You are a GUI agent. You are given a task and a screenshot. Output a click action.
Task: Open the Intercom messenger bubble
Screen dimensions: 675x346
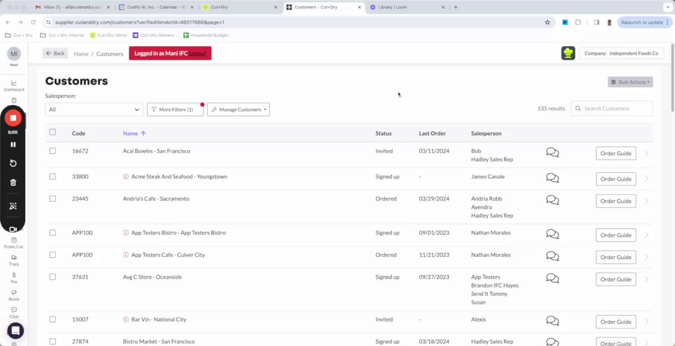(x=15, y=331)
